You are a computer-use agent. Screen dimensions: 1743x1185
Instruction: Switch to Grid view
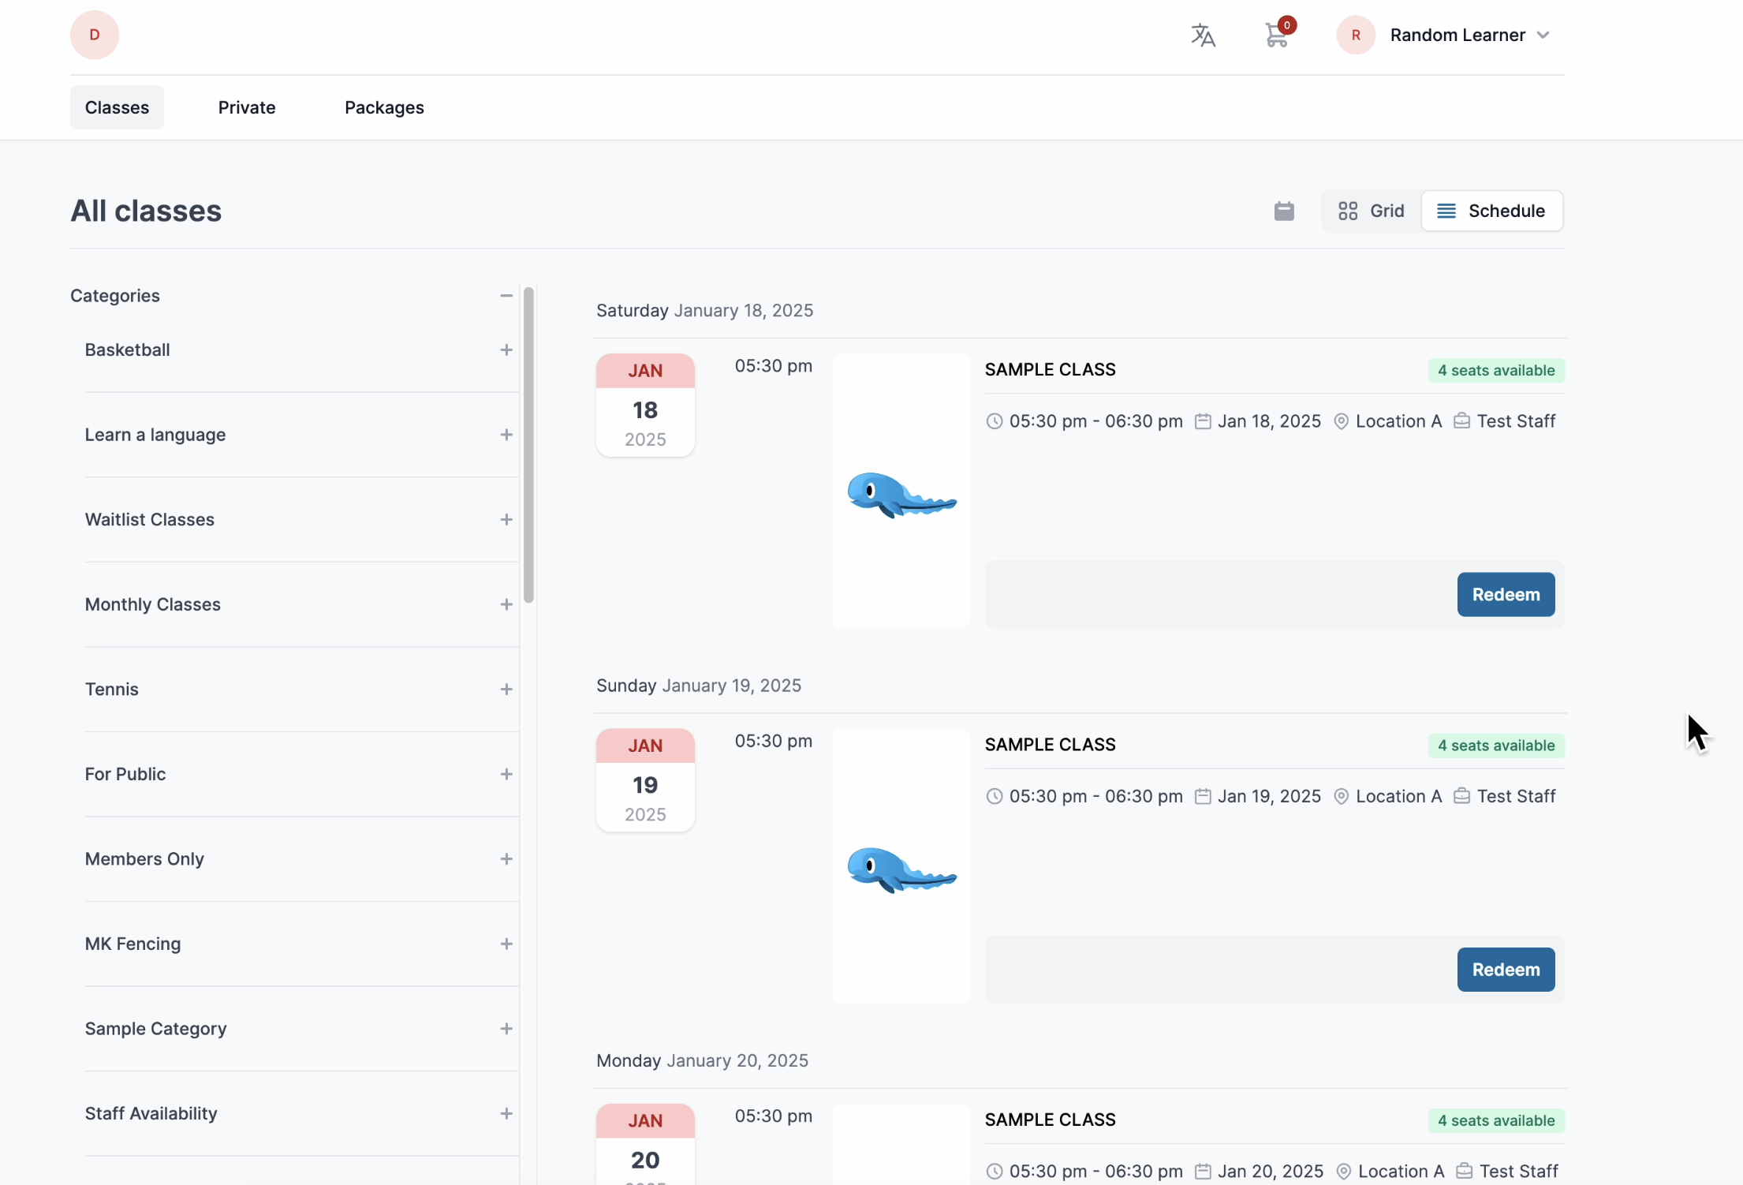tap(1372, 211)
